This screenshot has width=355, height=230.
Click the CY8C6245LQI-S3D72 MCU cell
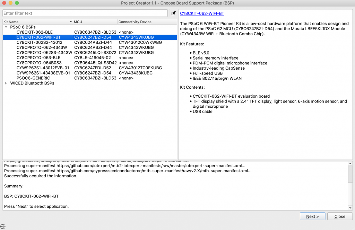click(x=95, y=52)
